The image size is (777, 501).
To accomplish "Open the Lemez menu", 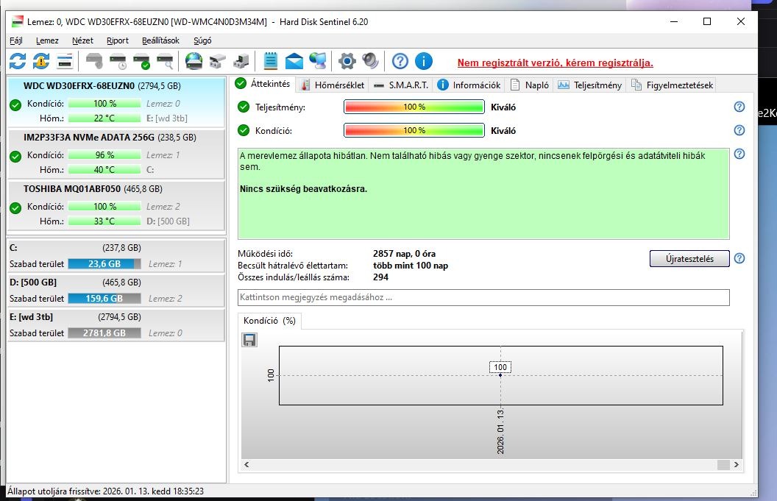I will click(47, 40).
